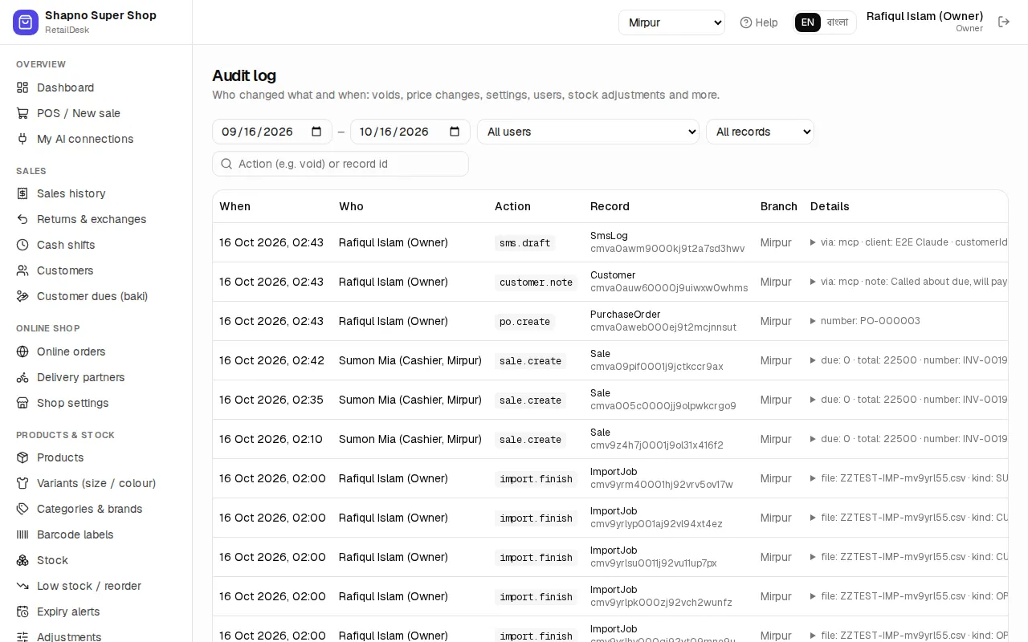Click the Products box icon
This screenshot has height=642, width=1028.
pos(22,457)
